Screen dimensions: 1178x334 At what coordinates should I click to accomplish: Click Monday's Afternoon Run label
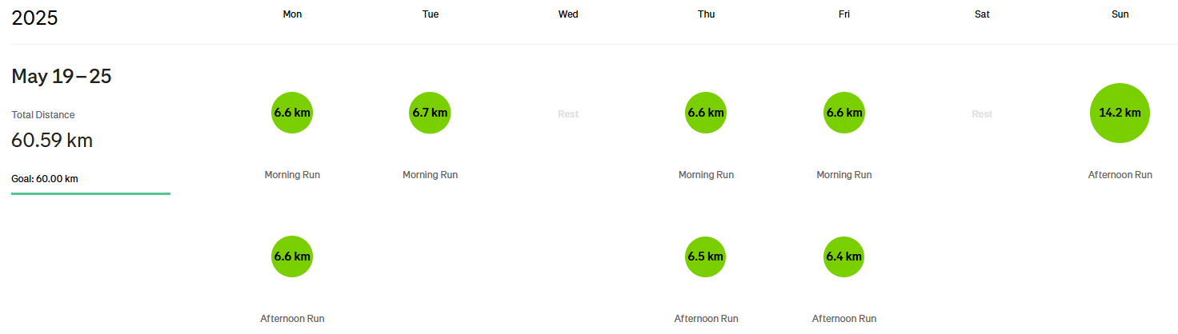pos(292,319)
